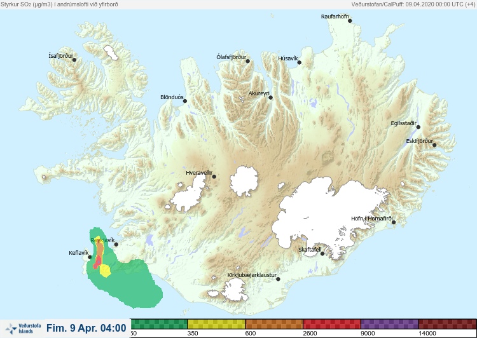Select the Hveravellir map marker

tap(214, 177)
